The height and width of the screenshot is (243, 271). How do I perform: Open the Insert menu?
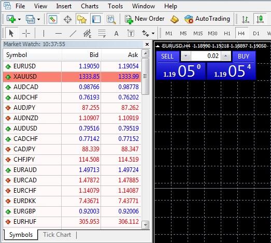point(64,6)
